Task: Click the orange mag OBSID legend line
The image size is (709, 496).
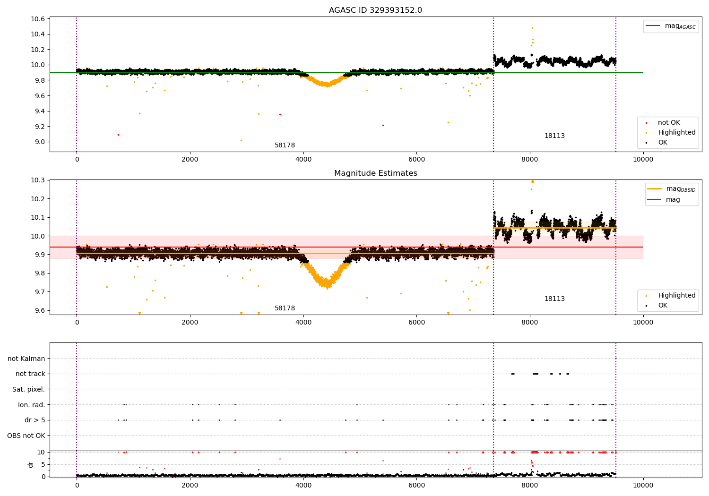Action: (655, 189)
